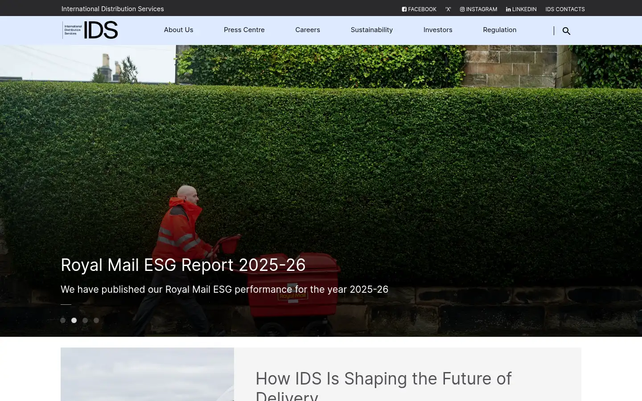Click the article thumbnail beside the IDS delivery headline
Viewport: 642px width, 401px height.
pyautogui.click(x=147, y=374)
